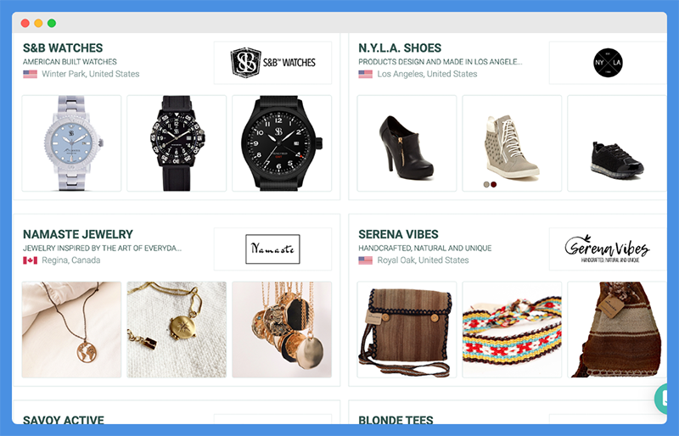
Task: Open the S&B WATCHES store title
Action: coord(63,48)
